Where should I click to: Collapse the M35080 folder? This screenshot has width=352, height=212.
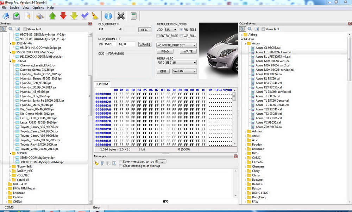(x=10, y=153)
